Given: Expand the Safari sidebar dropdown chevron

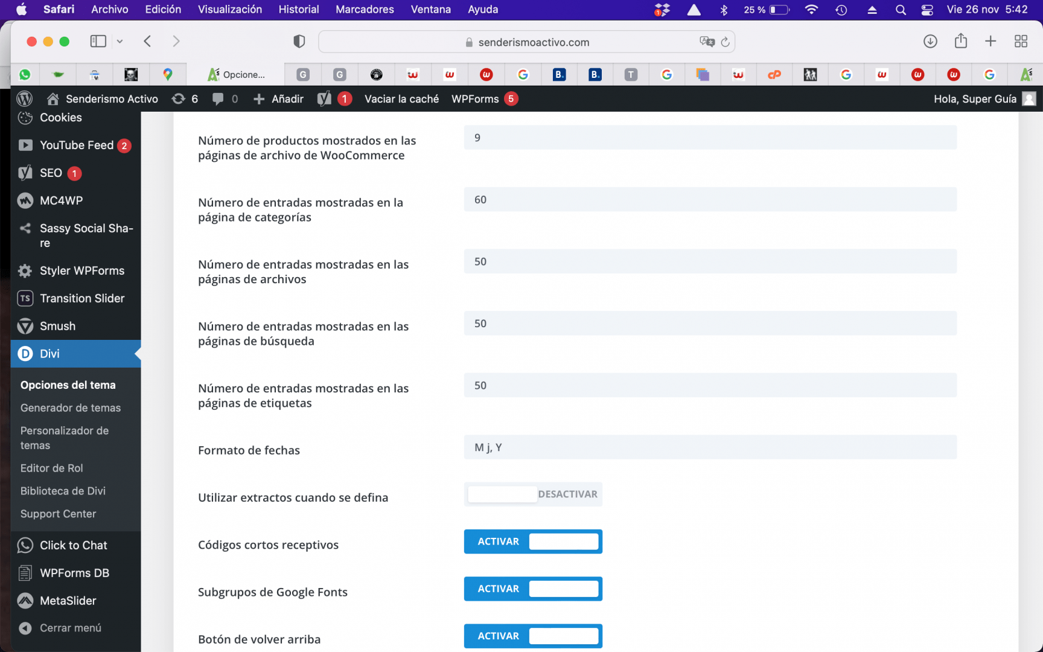Looking at the screenshot, I should point(120,41).
